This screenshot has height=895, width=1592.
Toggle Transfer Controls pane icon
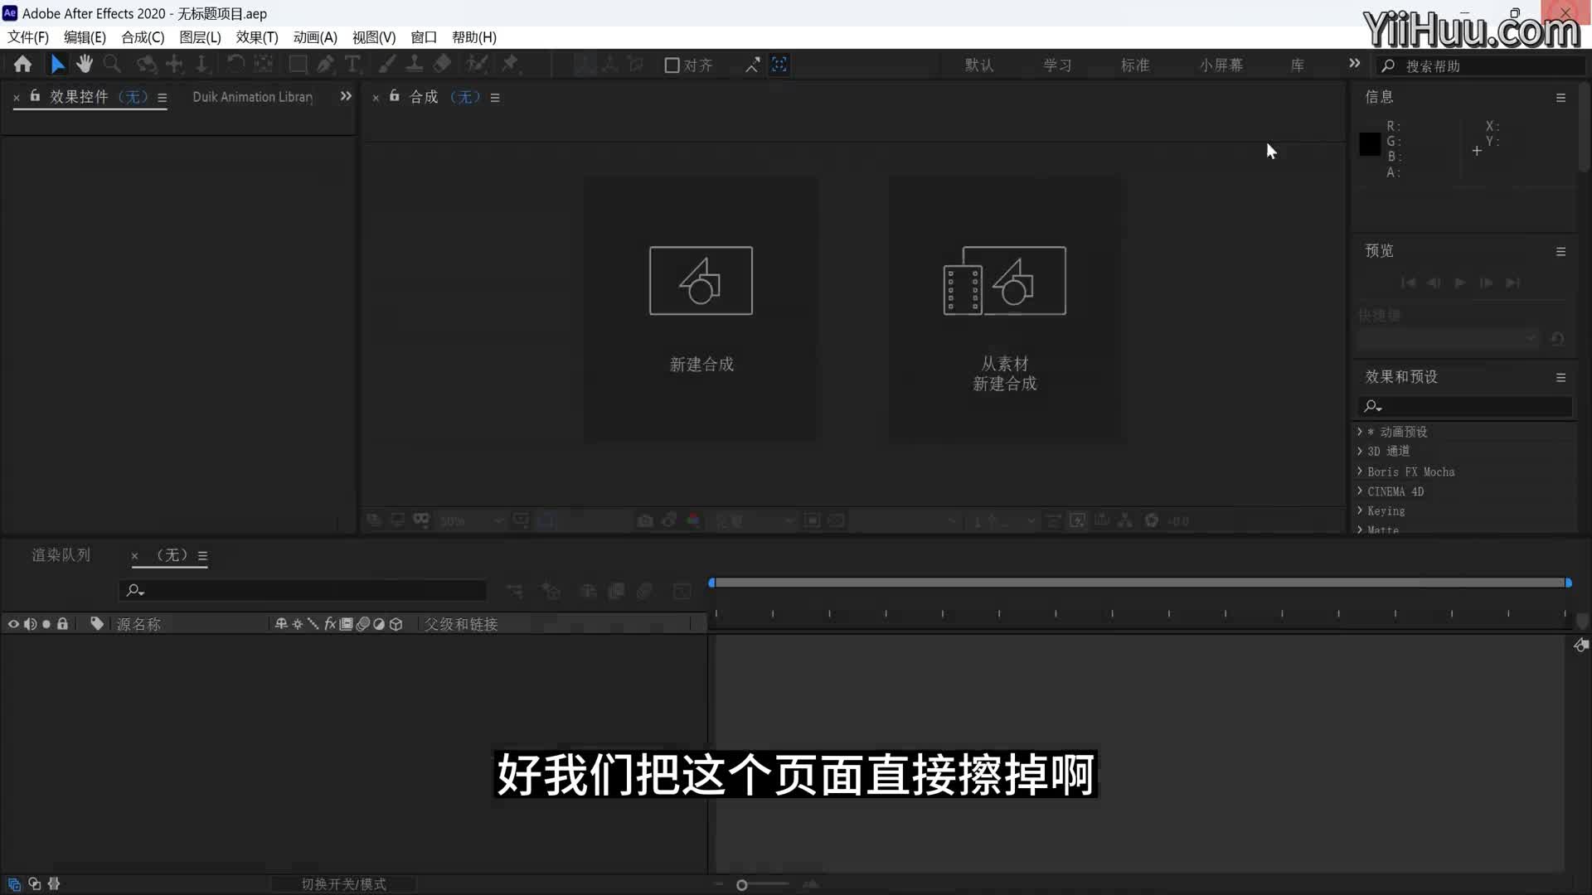pos(34,884)
